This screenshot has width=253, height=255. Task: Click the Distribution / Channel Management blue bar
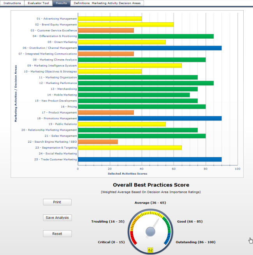click(x=150, y=48)
